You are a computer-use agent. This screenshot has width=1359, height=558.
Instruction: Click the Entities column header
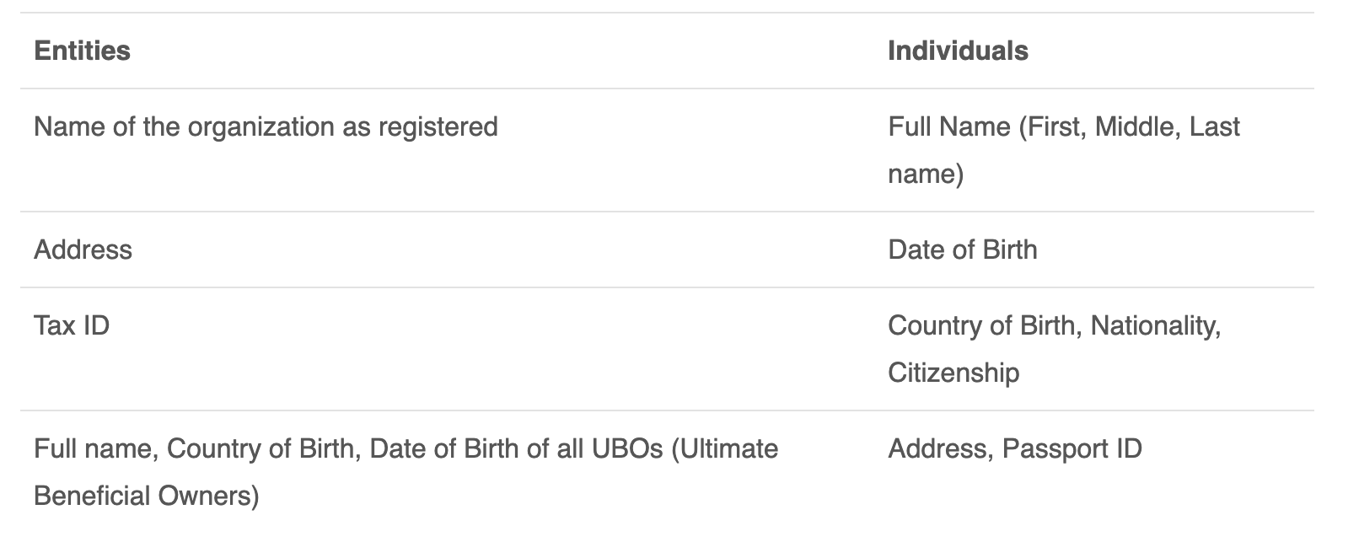[82, 51]
